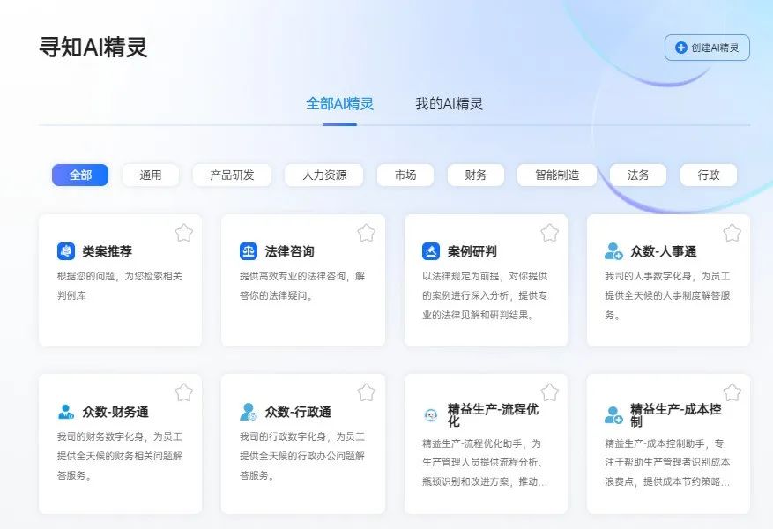Filter by the 法务 category
Screen dimensions: 773x529
point(638,175)
